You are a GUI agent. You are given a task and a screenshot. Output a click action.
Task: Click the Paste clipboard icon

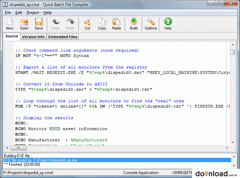point(117,22)
